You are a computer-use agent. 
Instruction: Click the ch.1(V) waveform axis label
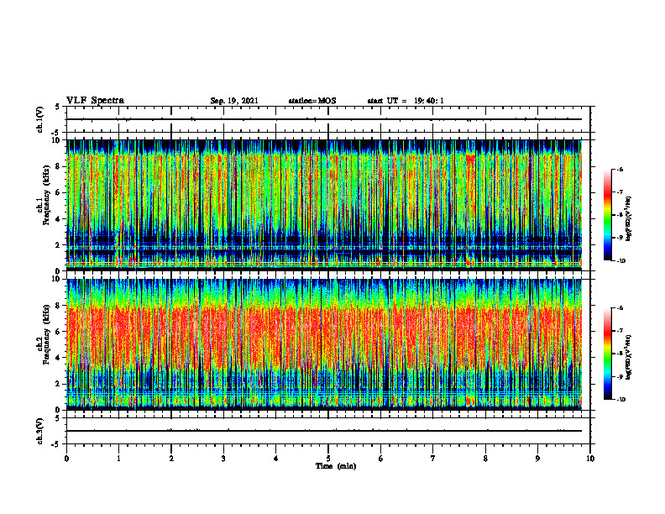[x=40, y=119]
